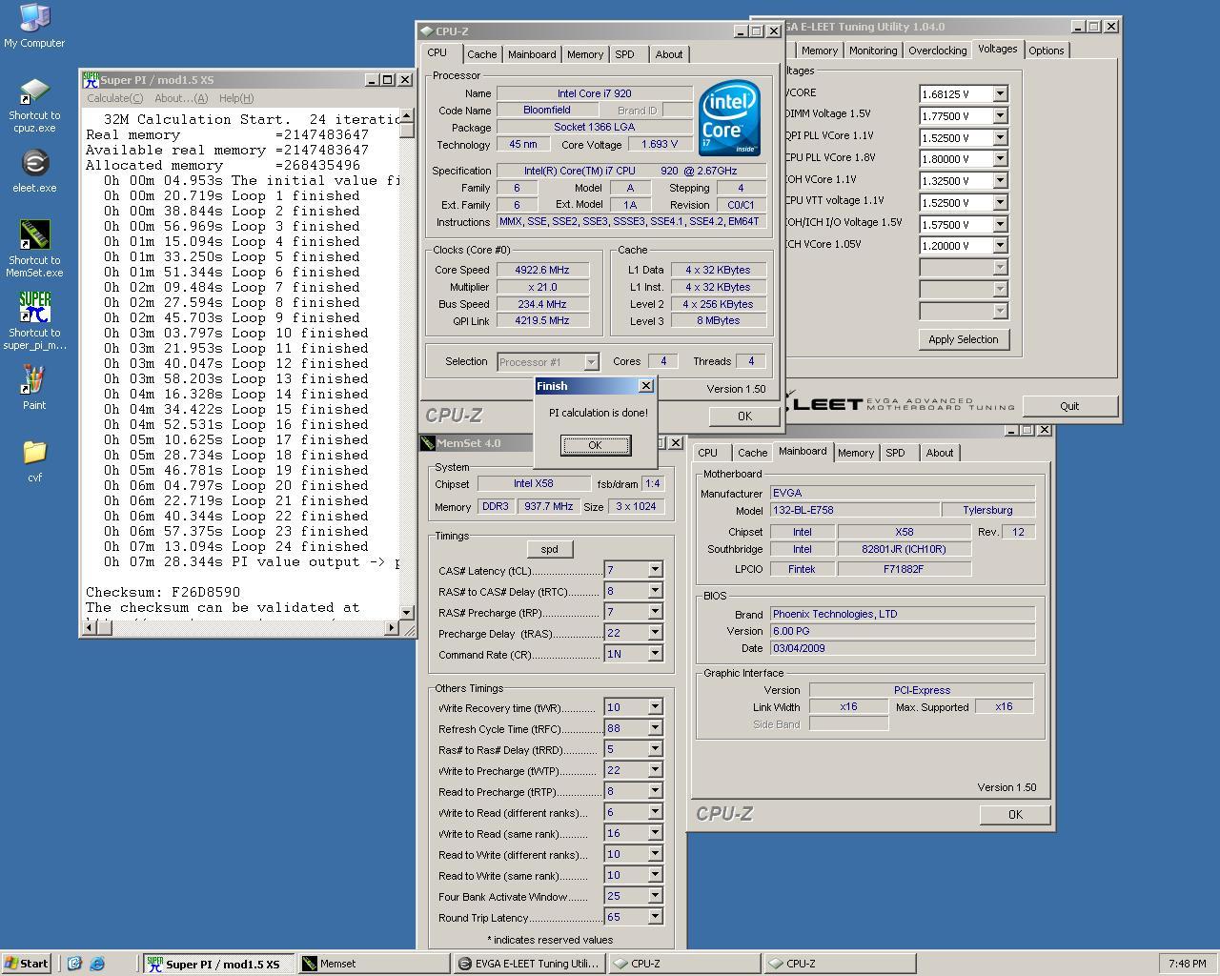Click motherboard Model 132-BL-E758 field
Image resolution: width=1220 pixels, height=976 pixels.
tap(855, 510)
